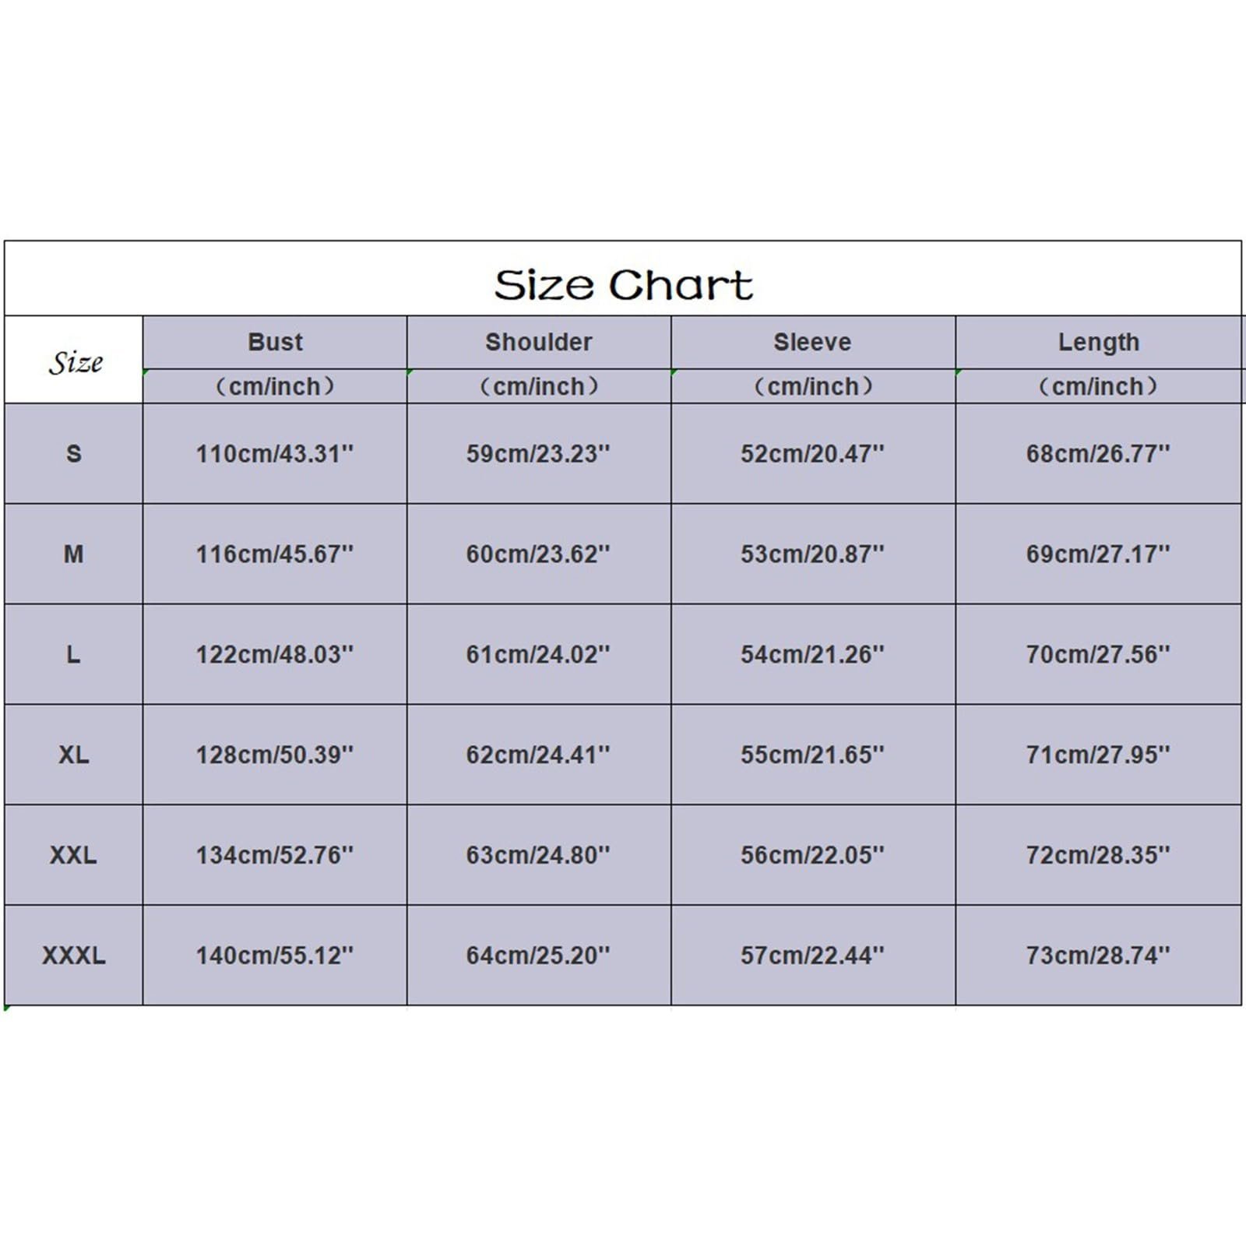
Task: Click the 134cm/52.76'' bust cell
Action: (x=275, y=855)
